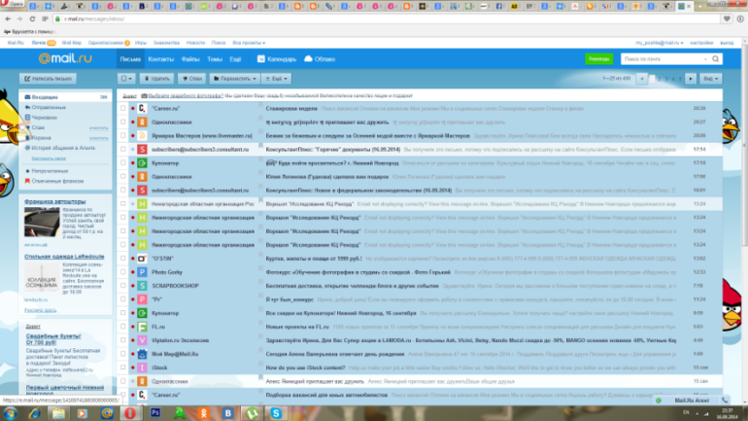Select the Купонатор email checkbox
This screenshot has height=421, width=748.
pos(122,162)
